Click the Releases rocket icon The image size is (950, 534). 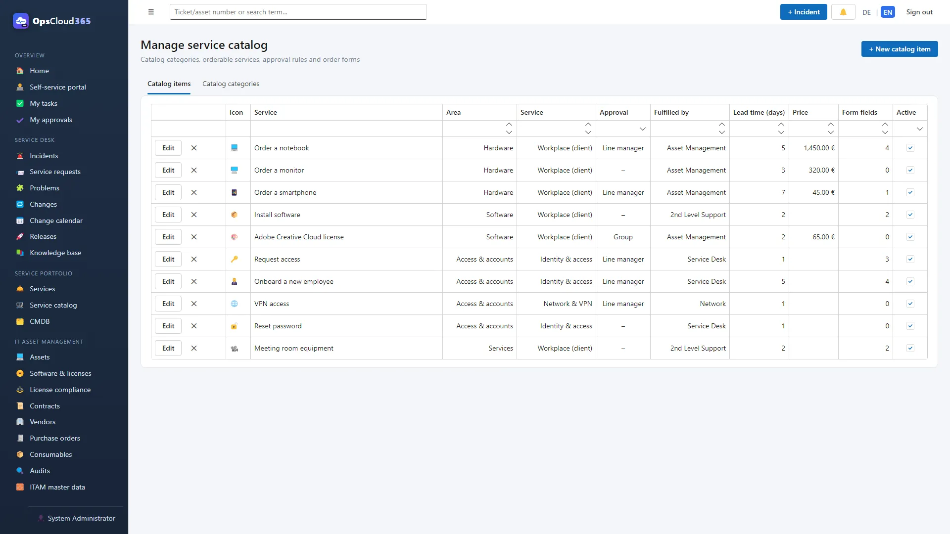pos(20,236)
